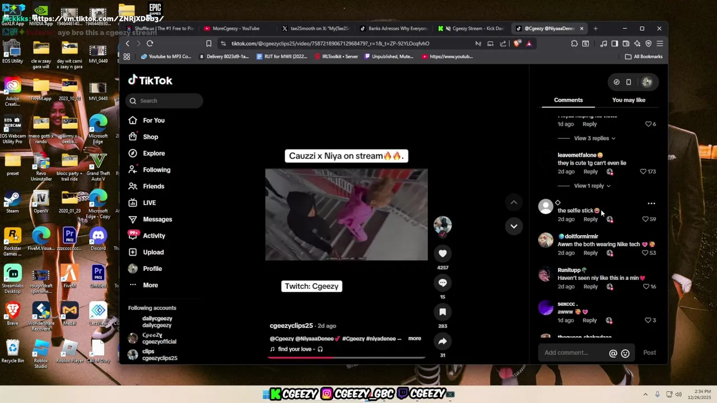The image size is (717, 403).
Task: Expand the video description with 'more'
Action: coord(415,339)
